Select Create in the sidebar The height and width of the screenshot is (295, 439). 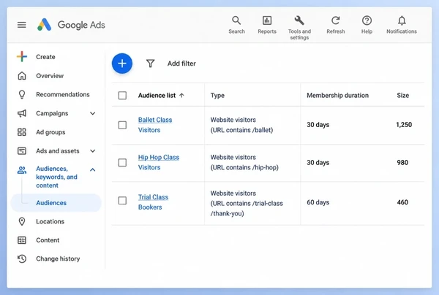click(x=45, y=57)
